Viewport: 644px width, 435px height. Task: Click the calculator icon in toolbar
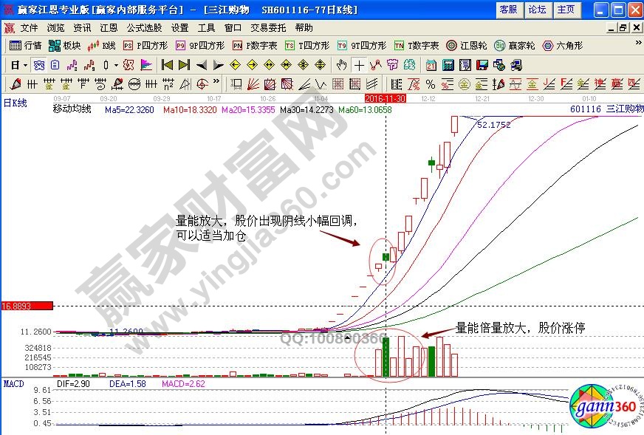pos(448,65)
